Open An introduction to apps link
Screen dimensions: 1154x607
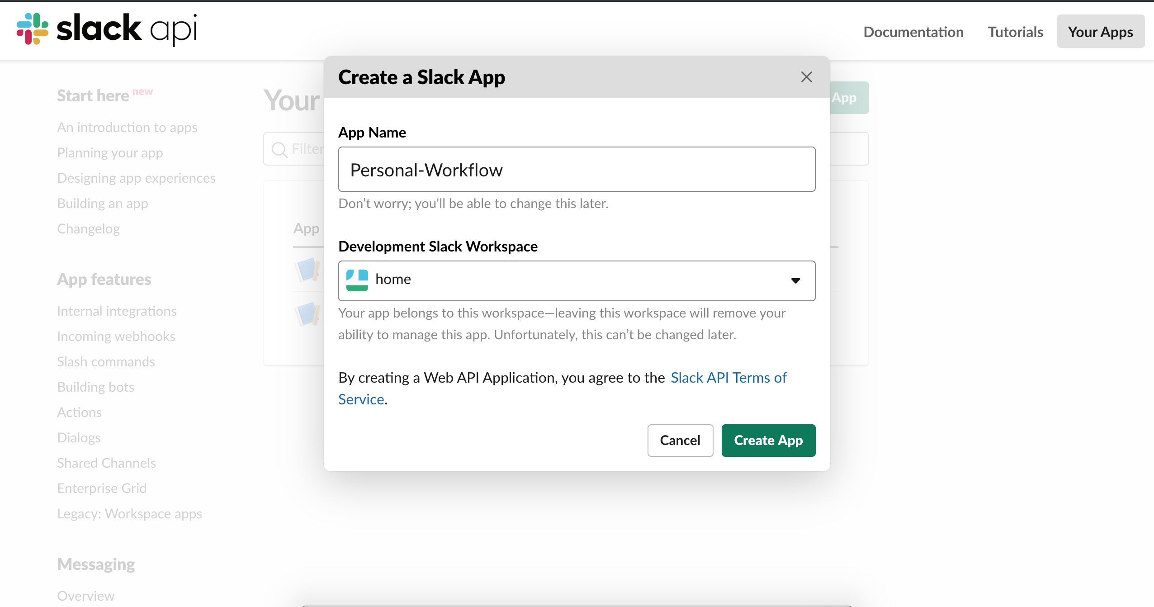pos(127,128)
